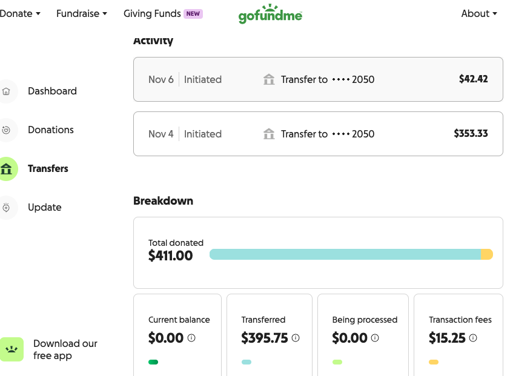The image size is (513, 376).
Task: Click the Total donated progress bar
Action: [x=351, y=254]
